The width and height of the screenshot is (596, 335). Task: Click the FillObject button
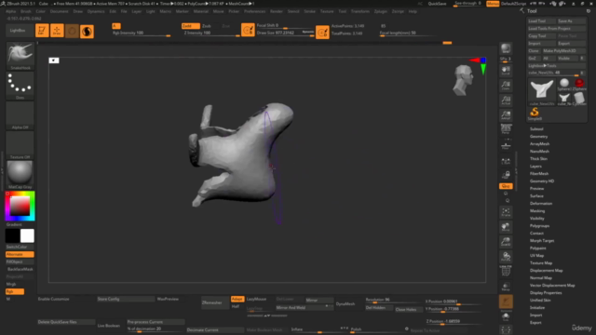pos(20,261)
